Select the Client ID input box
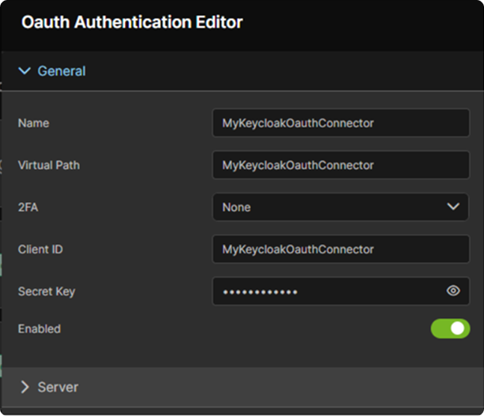This screenshot has height=416, width=484. click(x=340, y=249)
